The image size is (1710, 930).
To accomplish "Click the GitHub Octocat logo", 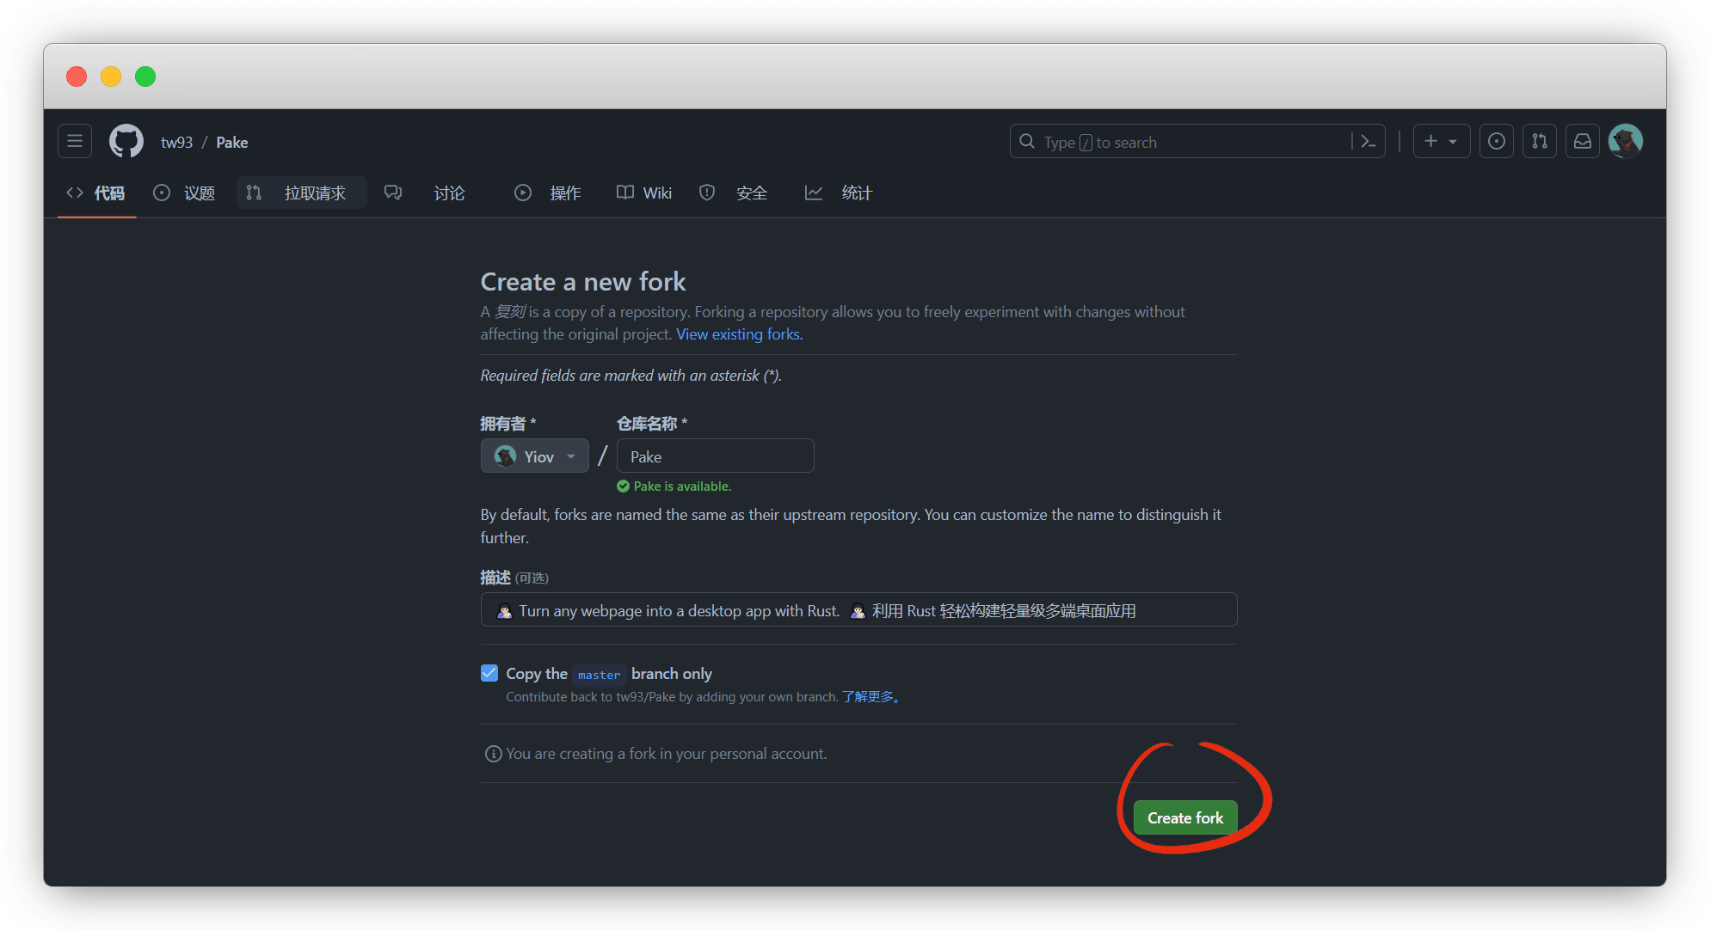I will [126, 141].
